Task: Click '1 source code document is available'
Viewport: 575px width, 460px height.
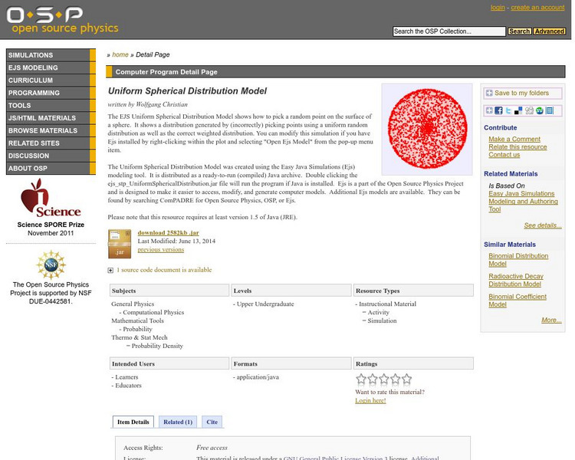Action: [164, 270]
